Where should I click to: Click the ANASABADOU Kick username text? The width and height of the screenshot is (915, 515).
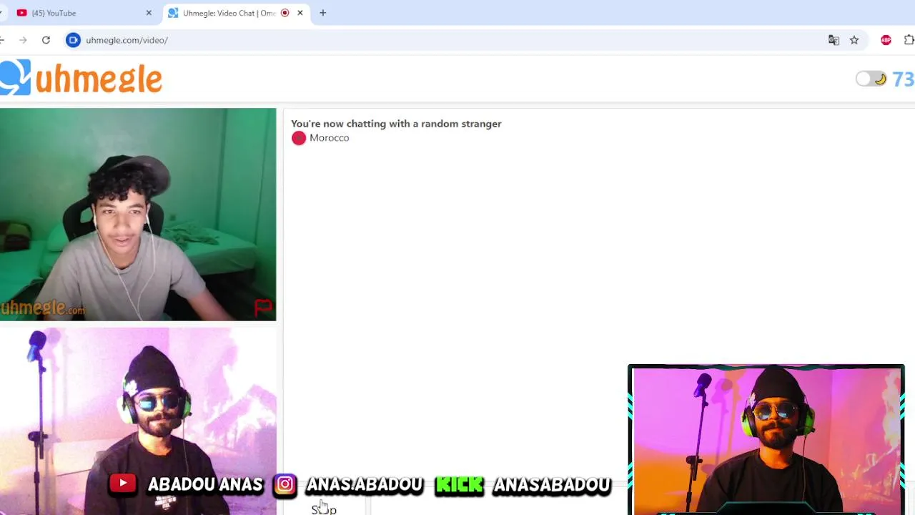pos(552,485)
